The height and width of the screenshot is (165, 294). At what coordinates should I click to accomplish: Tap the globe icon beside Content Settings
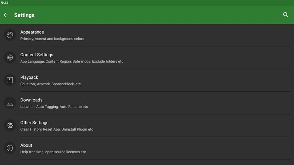[x=10, y=57]
